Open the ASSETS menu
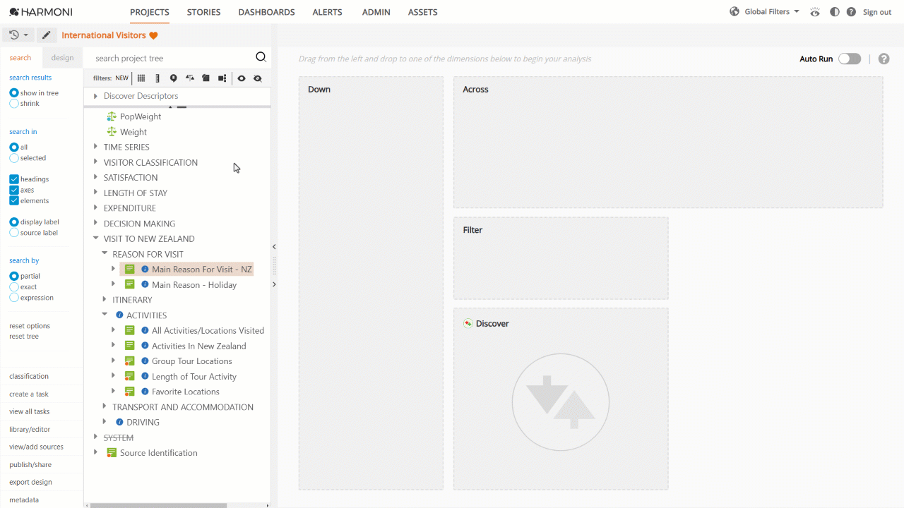 (422, 12)
